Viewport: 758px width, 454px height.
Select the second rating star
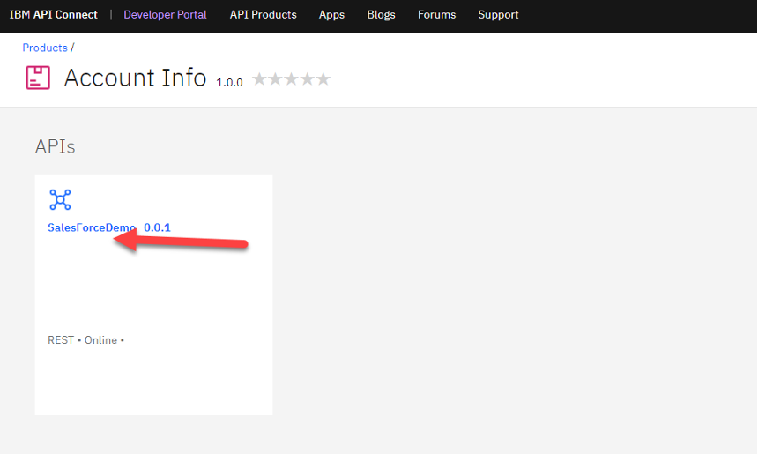pos(276,79)
